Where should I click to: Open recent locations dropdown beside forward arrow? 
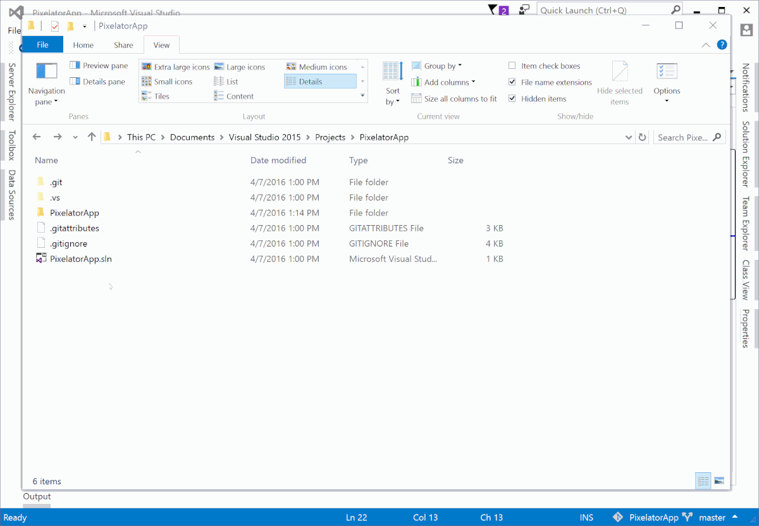point(75,137)
